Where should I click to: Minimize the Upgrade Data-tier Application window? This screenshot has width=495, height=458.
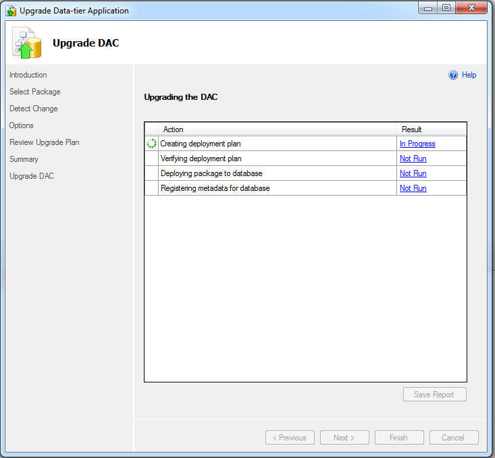pyautogui.click(x=428, y=8)
